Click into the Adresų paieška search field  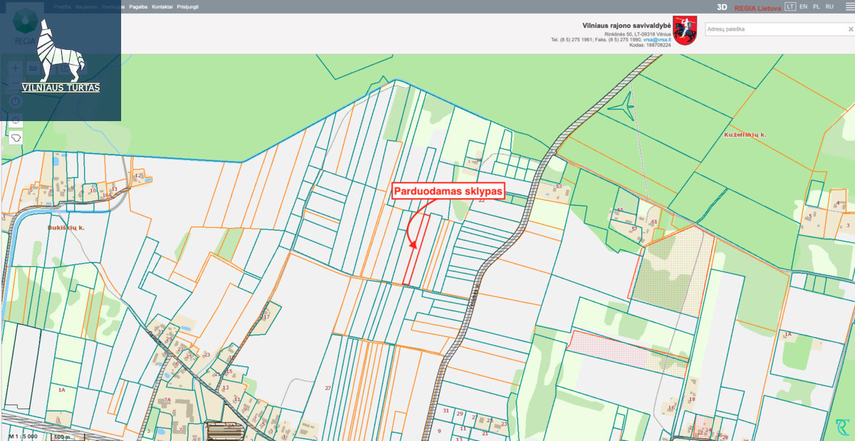pos(773,29)
